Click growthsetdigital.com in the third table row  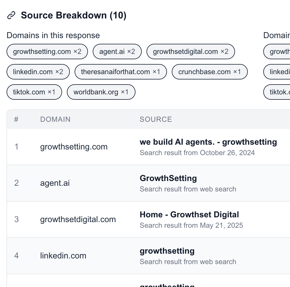point(78,219)
